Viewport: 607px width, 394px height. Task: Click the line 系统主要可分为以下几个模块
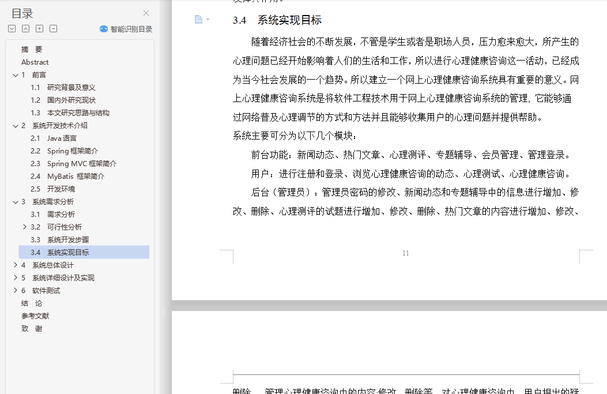(294, 136)
